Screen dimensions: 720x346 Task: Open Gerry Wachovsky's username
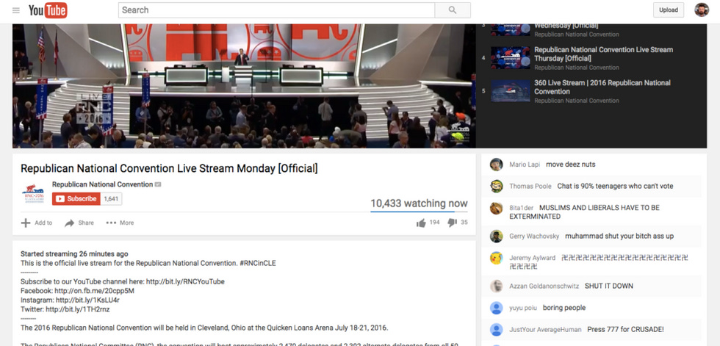click(x=534, y=237)
